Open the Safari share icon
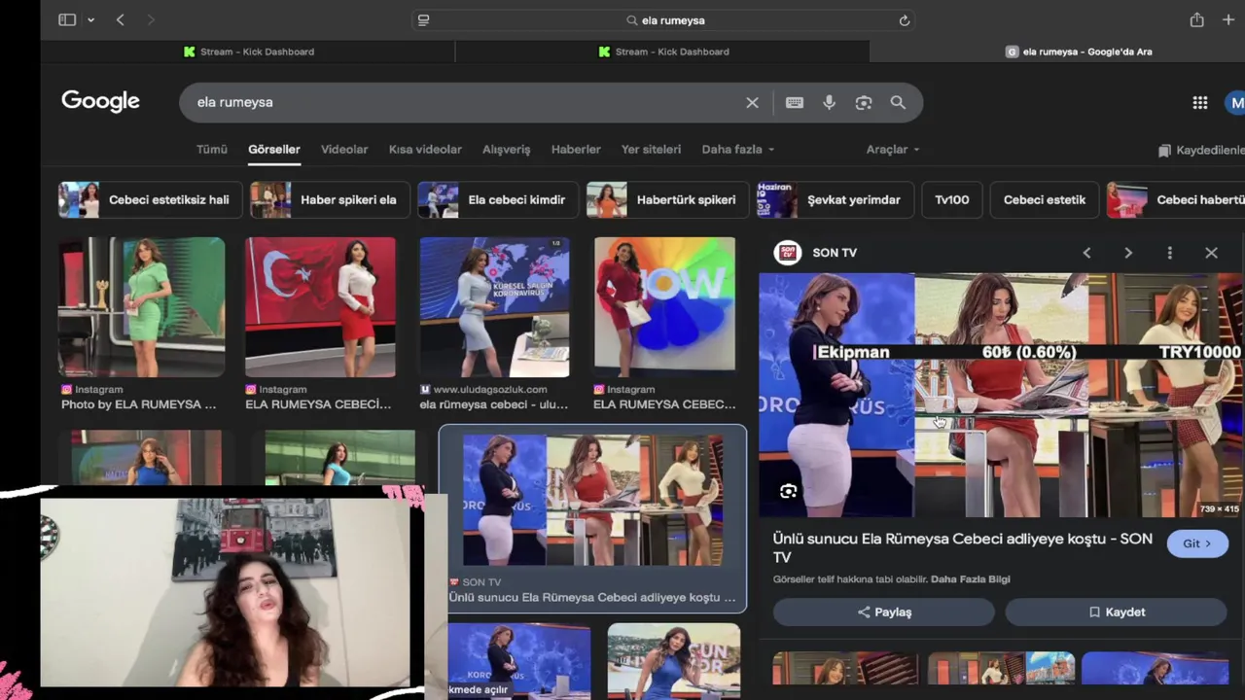The height and width of the screenshot is (700, 1245). pos(1196,19)
